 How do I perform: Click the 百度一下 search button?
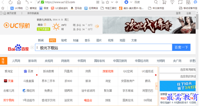click(x=181, y=47)
